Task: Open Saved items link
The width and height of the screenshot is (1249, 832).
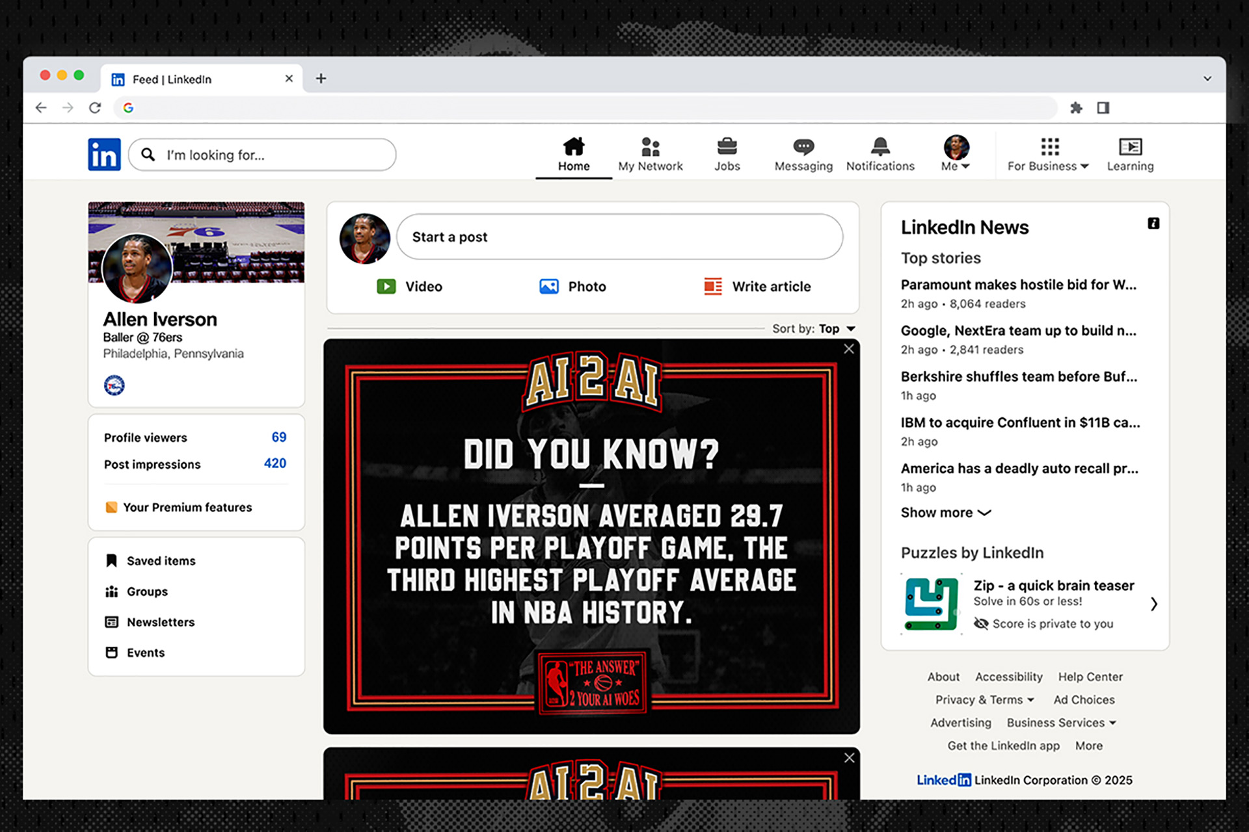Action: pos(161,561)
